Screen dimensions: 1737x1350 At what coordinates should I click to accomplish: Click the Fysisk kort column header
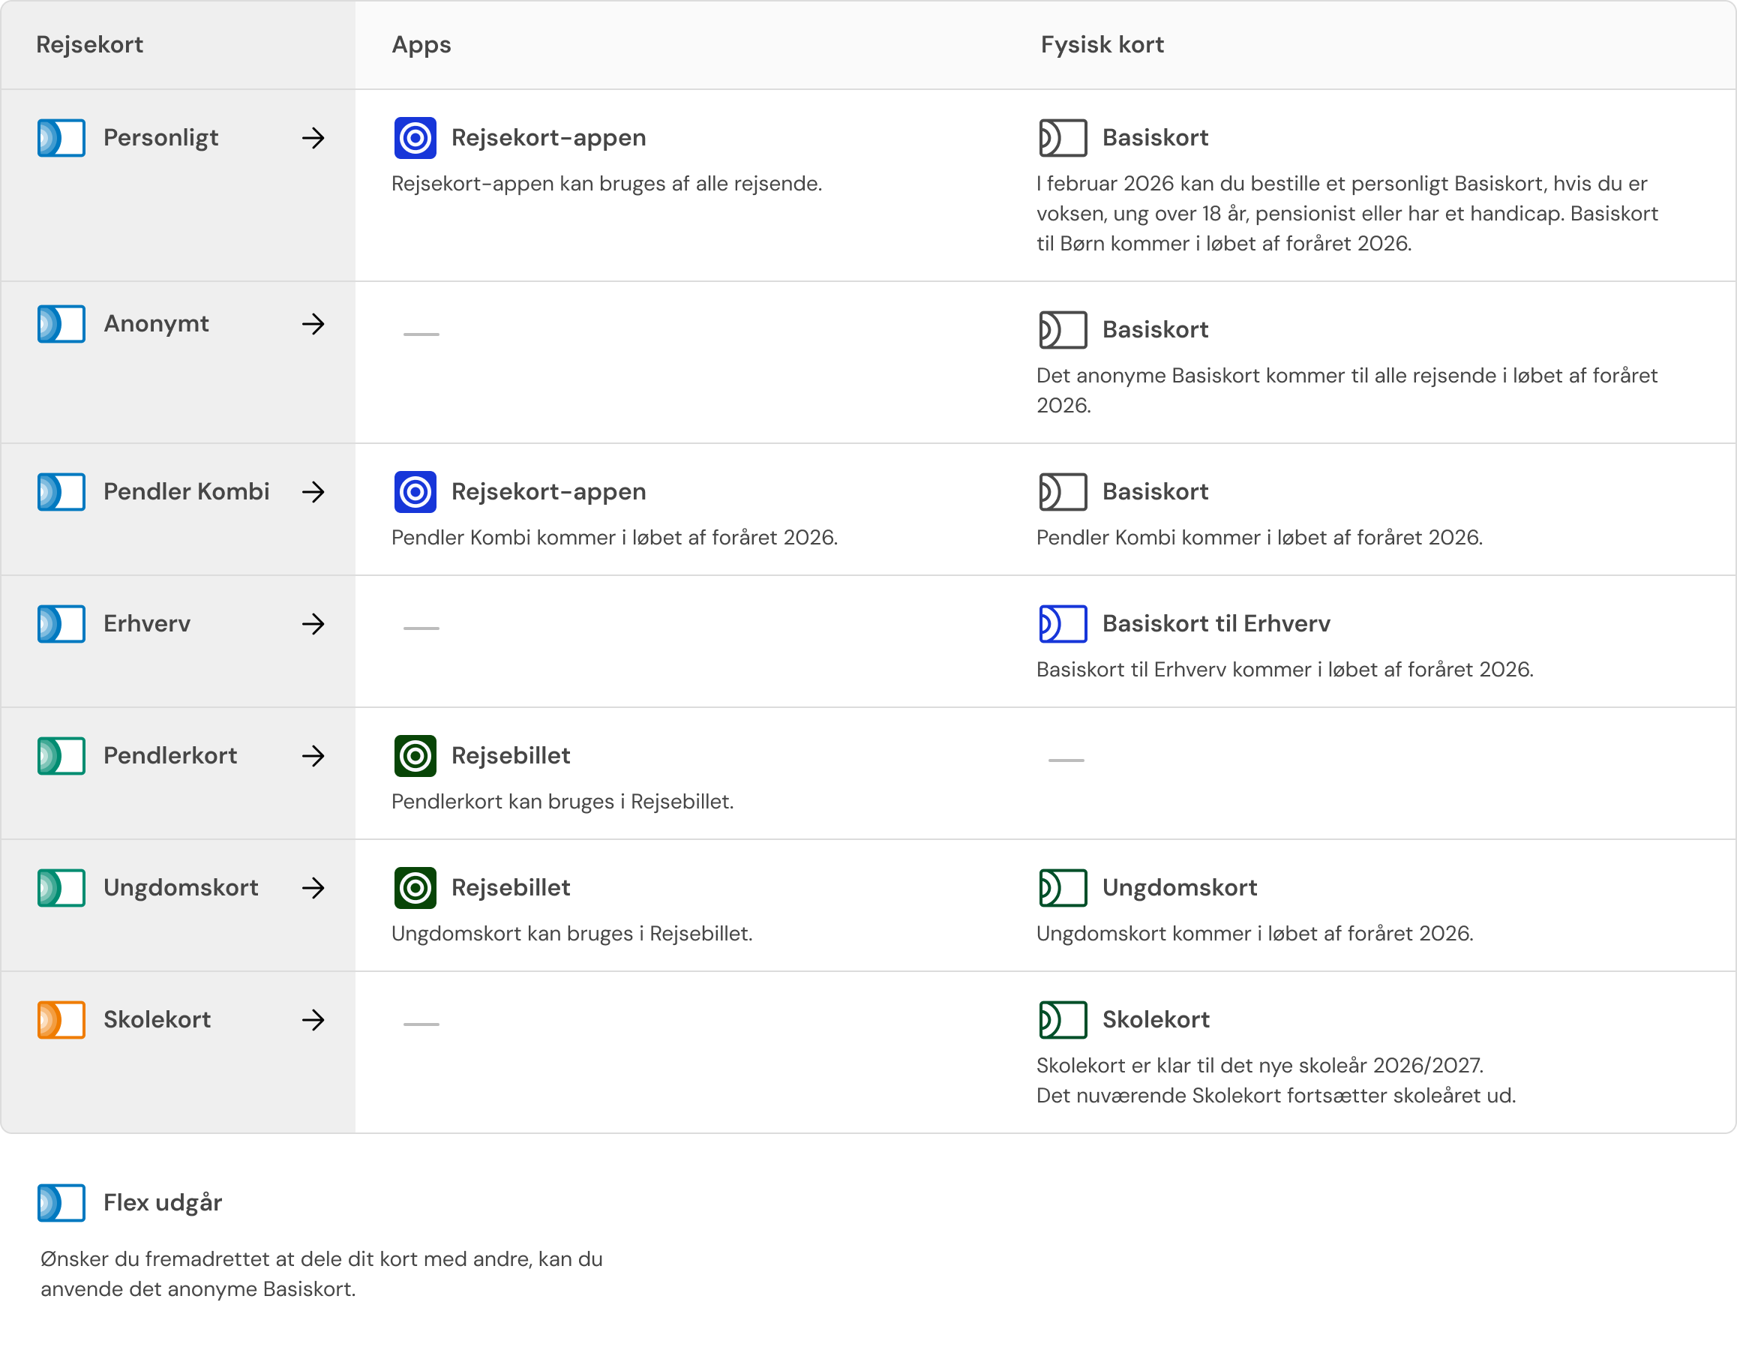(1102, 44)
